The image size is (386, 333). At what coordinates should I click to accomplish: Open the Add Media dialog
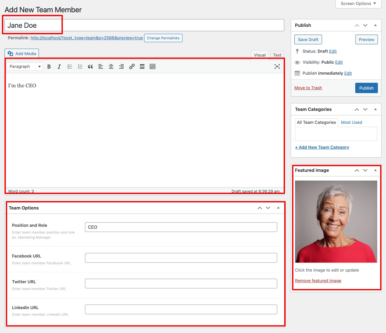tap(21, 53)
